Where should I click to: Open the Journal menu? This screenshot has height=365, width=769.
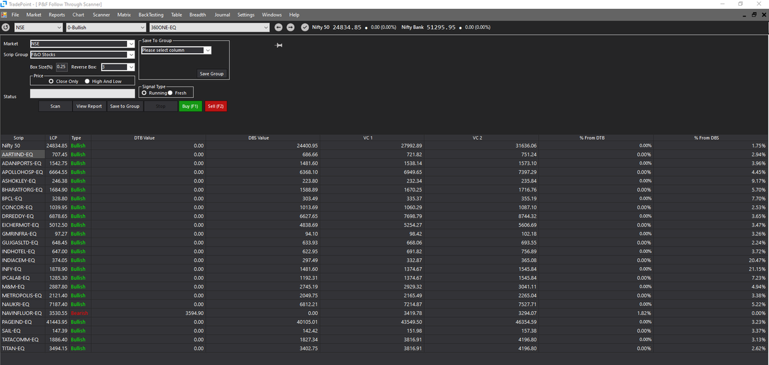tap(222, 14)
